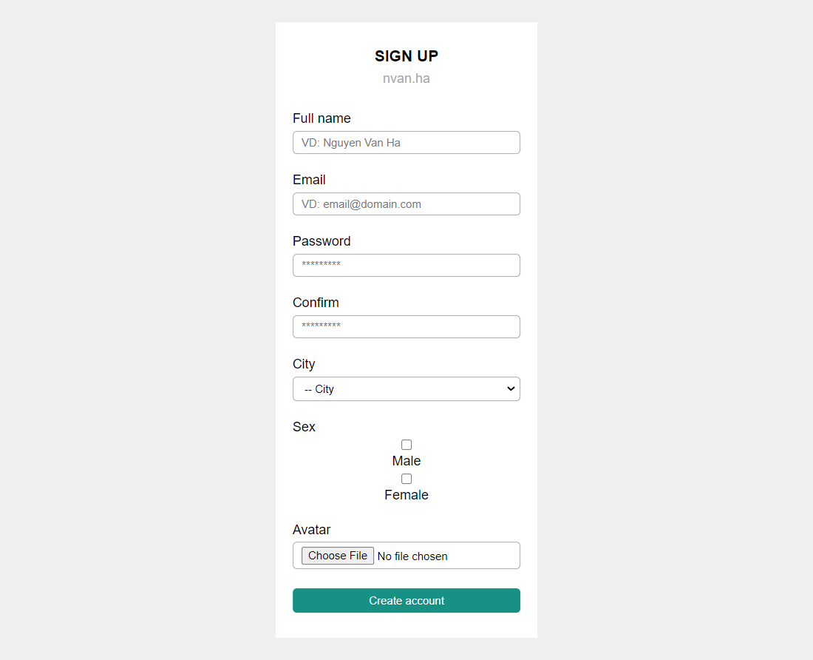The height and width of the screenshot is (660, 813).
Task: Click the 'SIGN UP' heading
Action: coord(406,56)
